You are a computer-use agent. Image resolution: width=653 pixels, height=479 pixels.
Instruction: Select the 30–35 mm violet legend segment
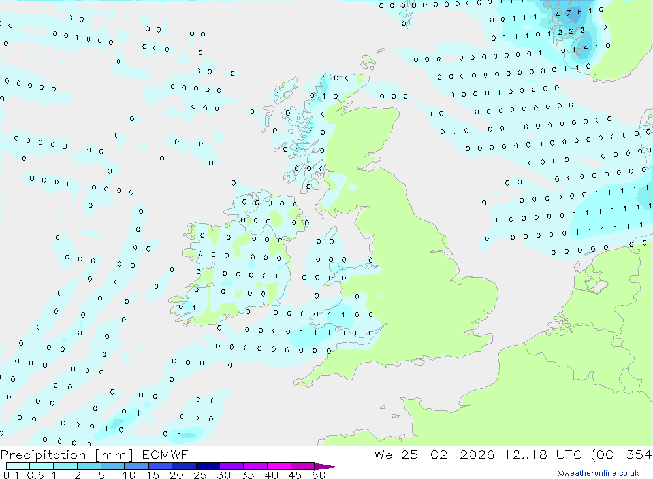231,466
